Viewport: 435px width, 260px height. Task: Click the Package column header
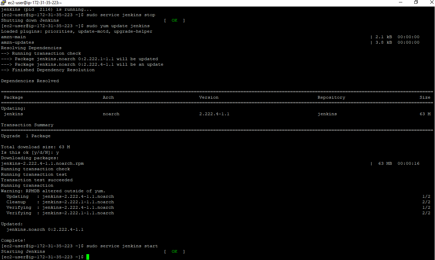(13, 98)
